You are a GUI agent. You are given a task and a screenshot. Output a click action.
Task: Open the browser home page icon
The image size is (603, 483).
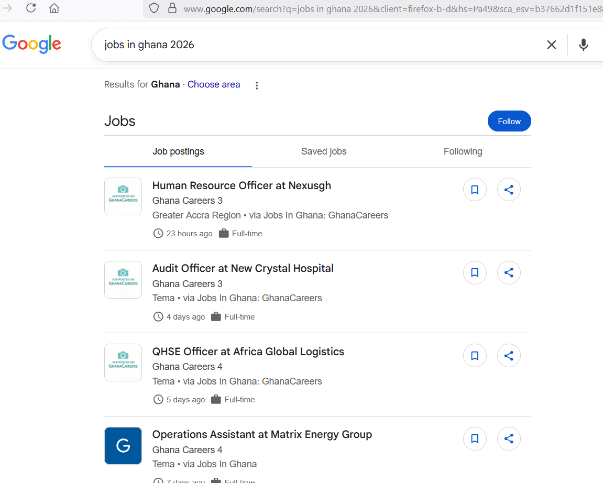coord(53,8)
